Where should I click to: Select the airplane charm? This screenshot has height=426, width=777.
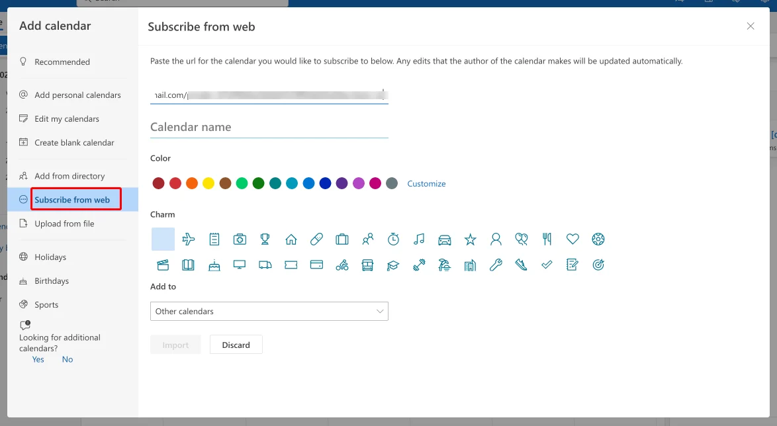pos(189,239)
